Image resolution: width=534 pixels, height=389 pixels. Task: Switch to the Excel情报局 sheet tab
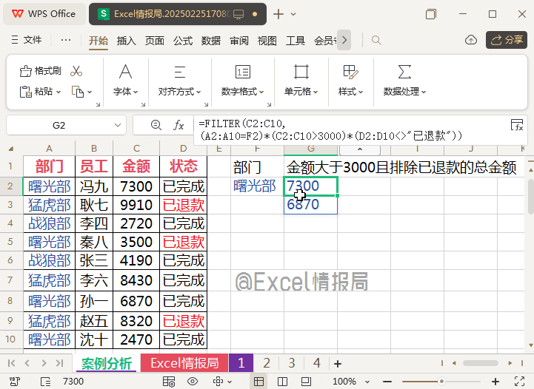184,363
